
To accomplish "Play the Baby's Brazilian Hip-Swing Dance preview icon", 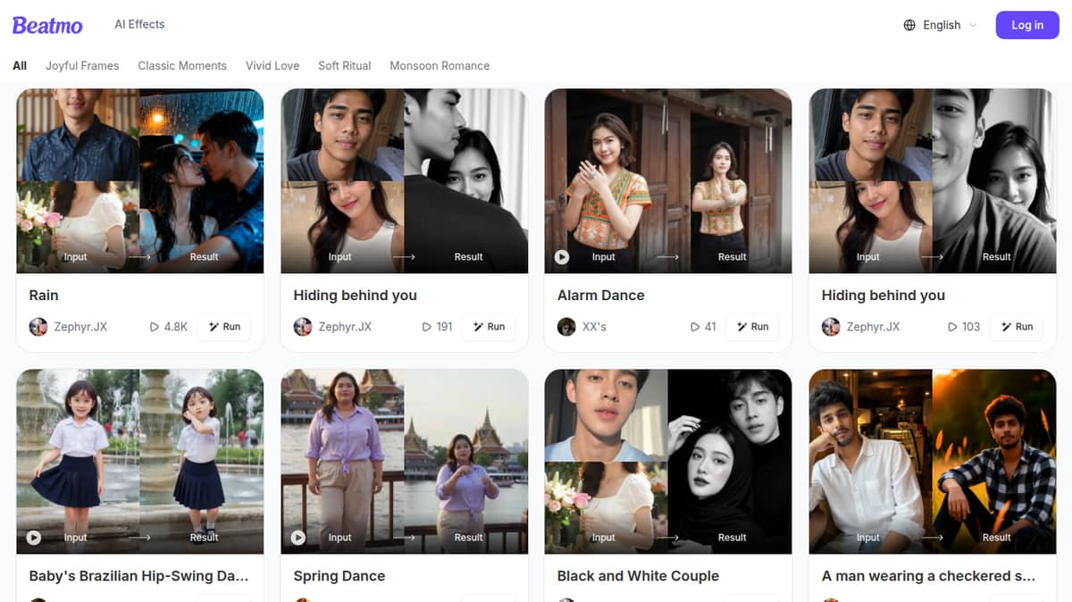I will pyautogui.click(x=34, y=538).
